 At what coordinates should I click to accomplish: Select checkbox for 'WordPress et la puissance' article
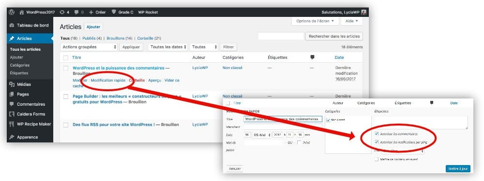[x=65, y=69]
